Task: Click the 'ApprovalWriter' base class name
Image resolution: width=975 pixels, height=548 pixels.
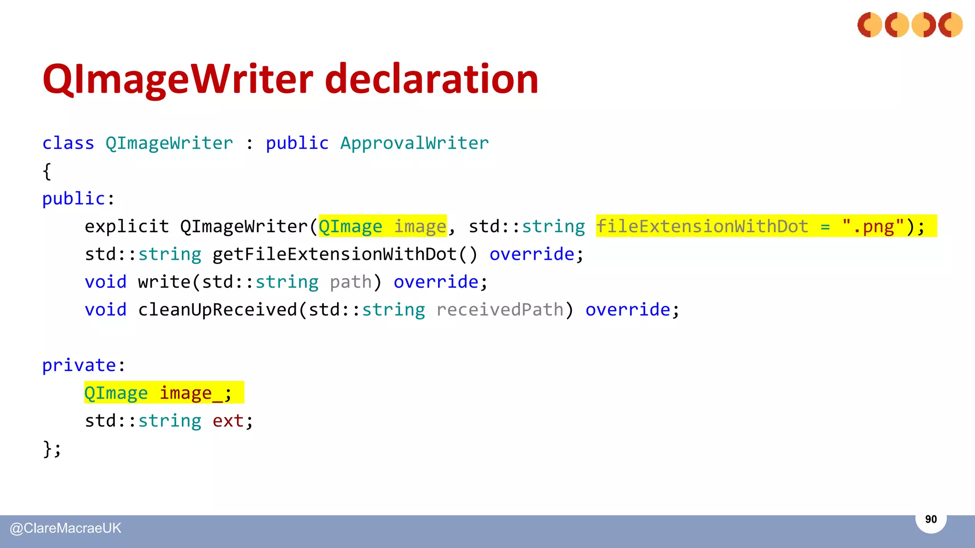Action: (415, 143)
